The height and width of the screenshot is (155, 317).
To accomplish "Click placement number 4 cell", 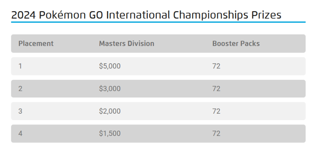I will coord(20,133).
